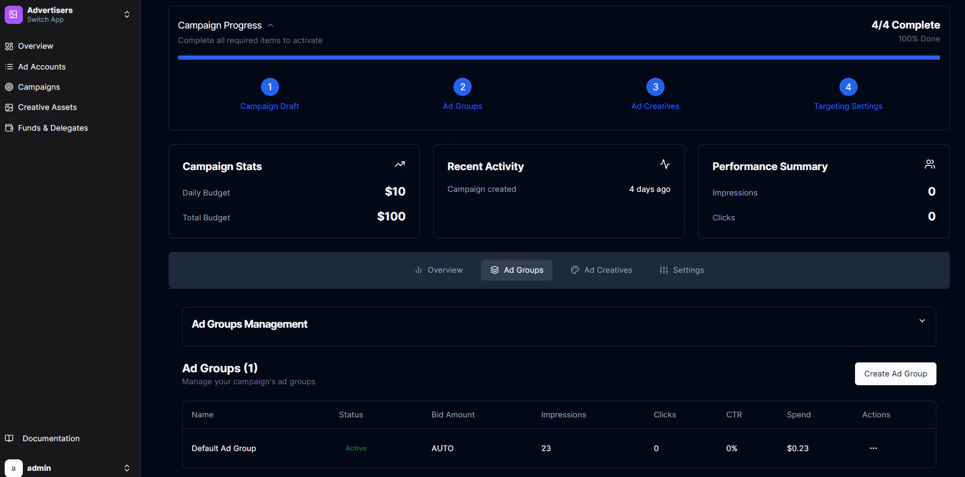Open the Targeting Settings step link
Image resolution: width=965 pixels, height=477 pixels.
(x=848, y=106)
